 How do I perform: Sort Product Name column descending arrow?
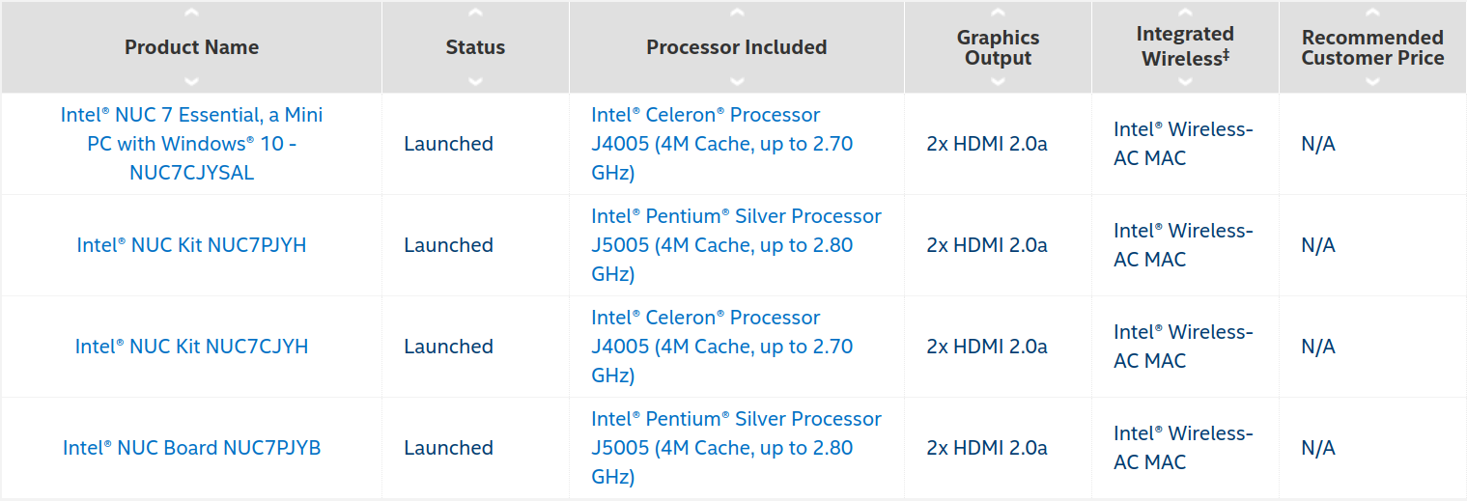(191, 81)
